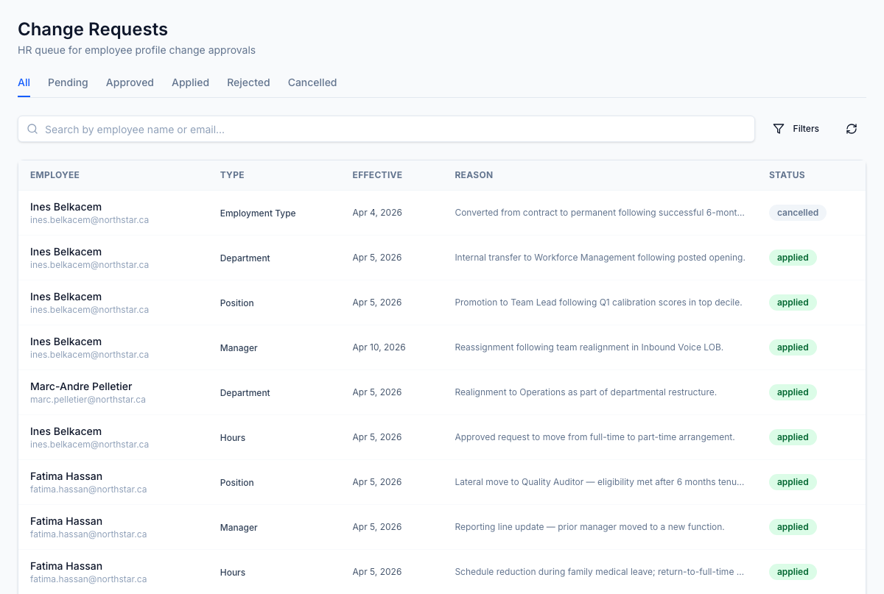Click Fatima Hassan's Hours type cell
The width and height of the screenshot is (884, 594).
[x=233, y=573]
